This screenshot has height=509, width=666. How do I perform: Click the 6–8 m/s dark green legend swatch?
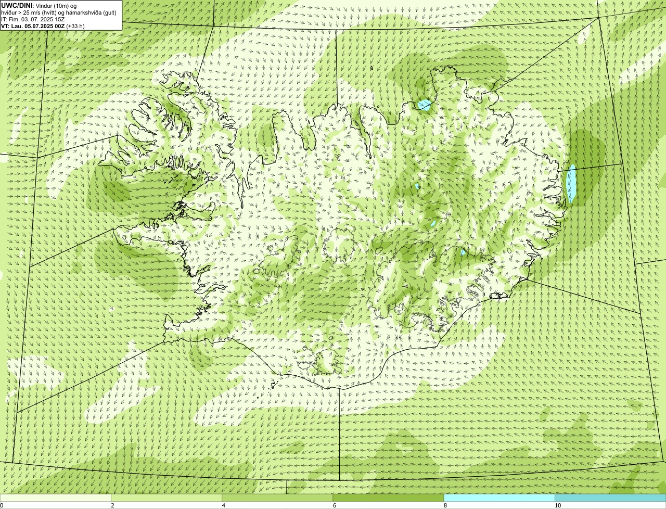[388, 498]
